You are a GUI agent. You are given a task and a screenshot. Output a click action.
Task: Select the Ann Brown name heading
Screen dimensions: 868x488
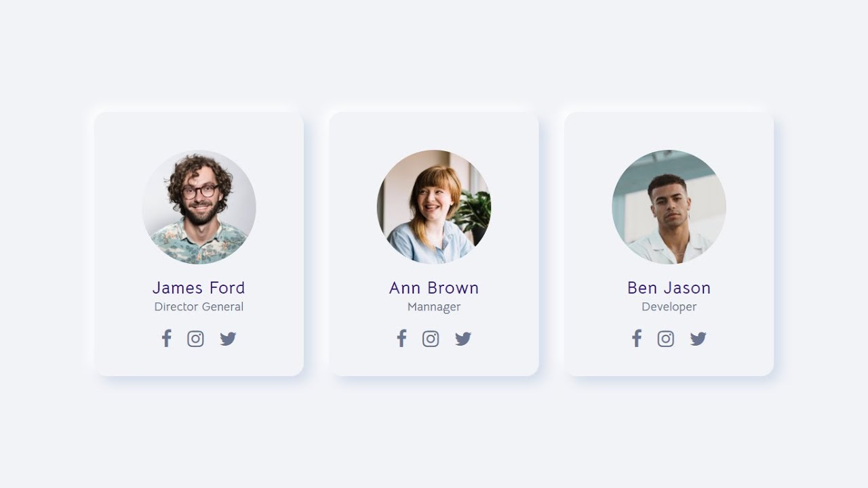[434, 288]
